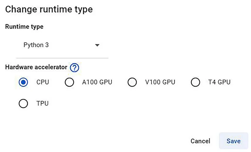Click the "A100 GPU" option label

(x=97, y=82)
